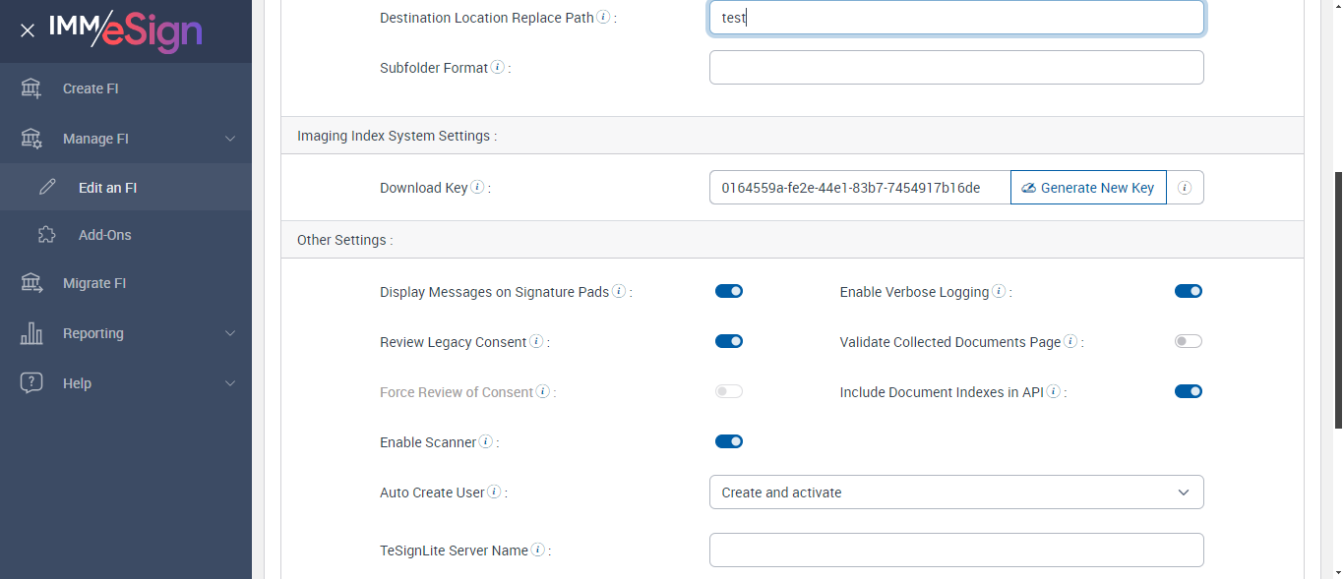This screenshot has height=579, width=1344.
Task: Turn off the Enable Scanner toggle
Action: pyautogui.click(x=729, y=441)
